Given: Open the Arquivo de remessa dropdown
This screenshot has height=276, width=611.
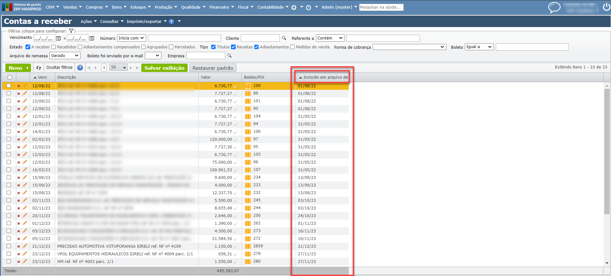Looking at the screenshot, I should coord(65,56).
